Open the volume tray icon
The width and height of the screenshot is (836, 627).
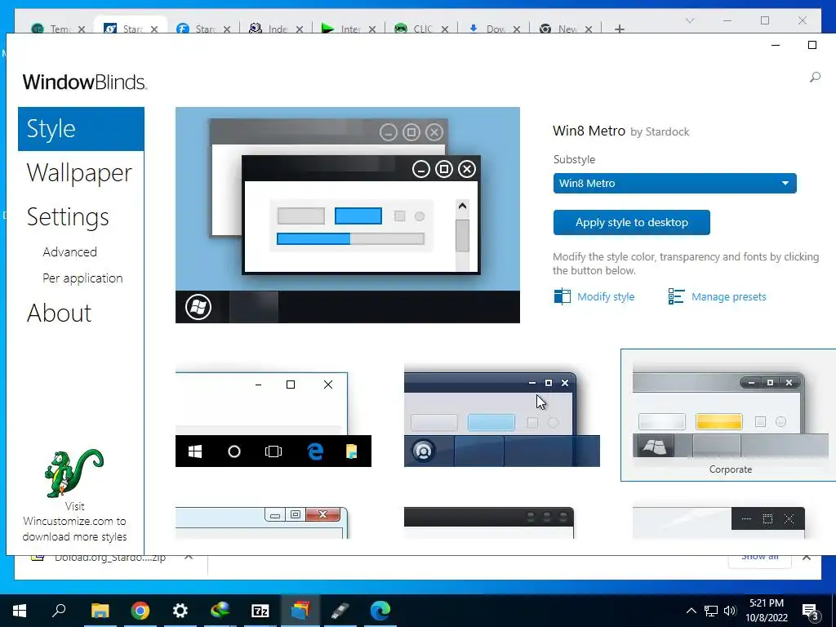(730, 611)
